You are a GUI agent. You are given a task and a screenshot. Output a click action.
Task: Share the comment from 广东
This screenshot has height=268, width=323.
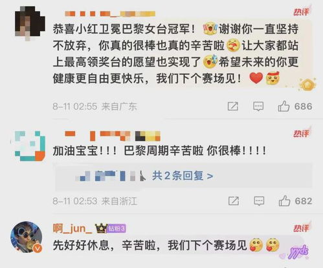pyautogui.click(x=233, y=107)
